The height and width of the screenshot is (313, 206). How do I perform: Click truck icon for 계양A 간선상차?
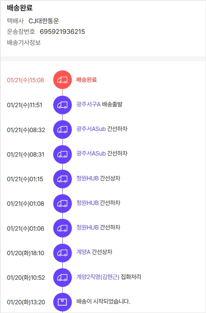coord(62,253)
